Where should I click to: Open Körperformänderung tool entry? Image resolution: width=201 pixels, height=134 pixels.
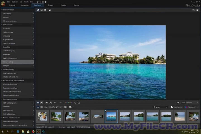pos(17,21)
